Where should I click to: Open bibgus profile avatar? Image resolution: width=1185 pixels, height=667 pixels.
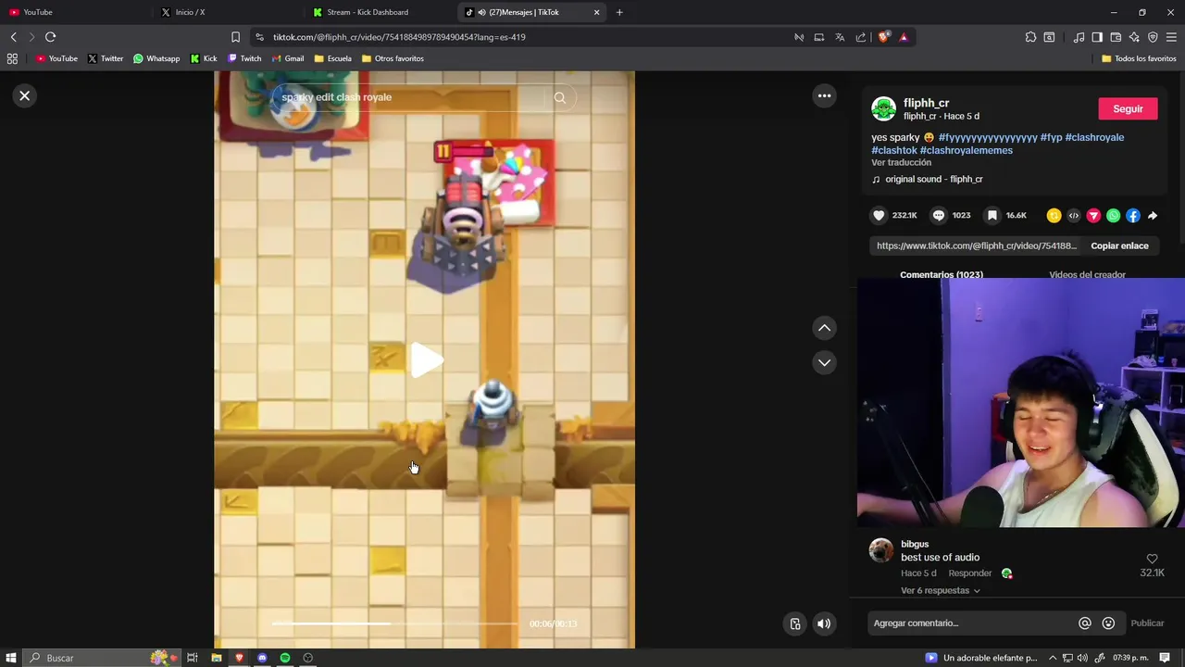(881, 550)
